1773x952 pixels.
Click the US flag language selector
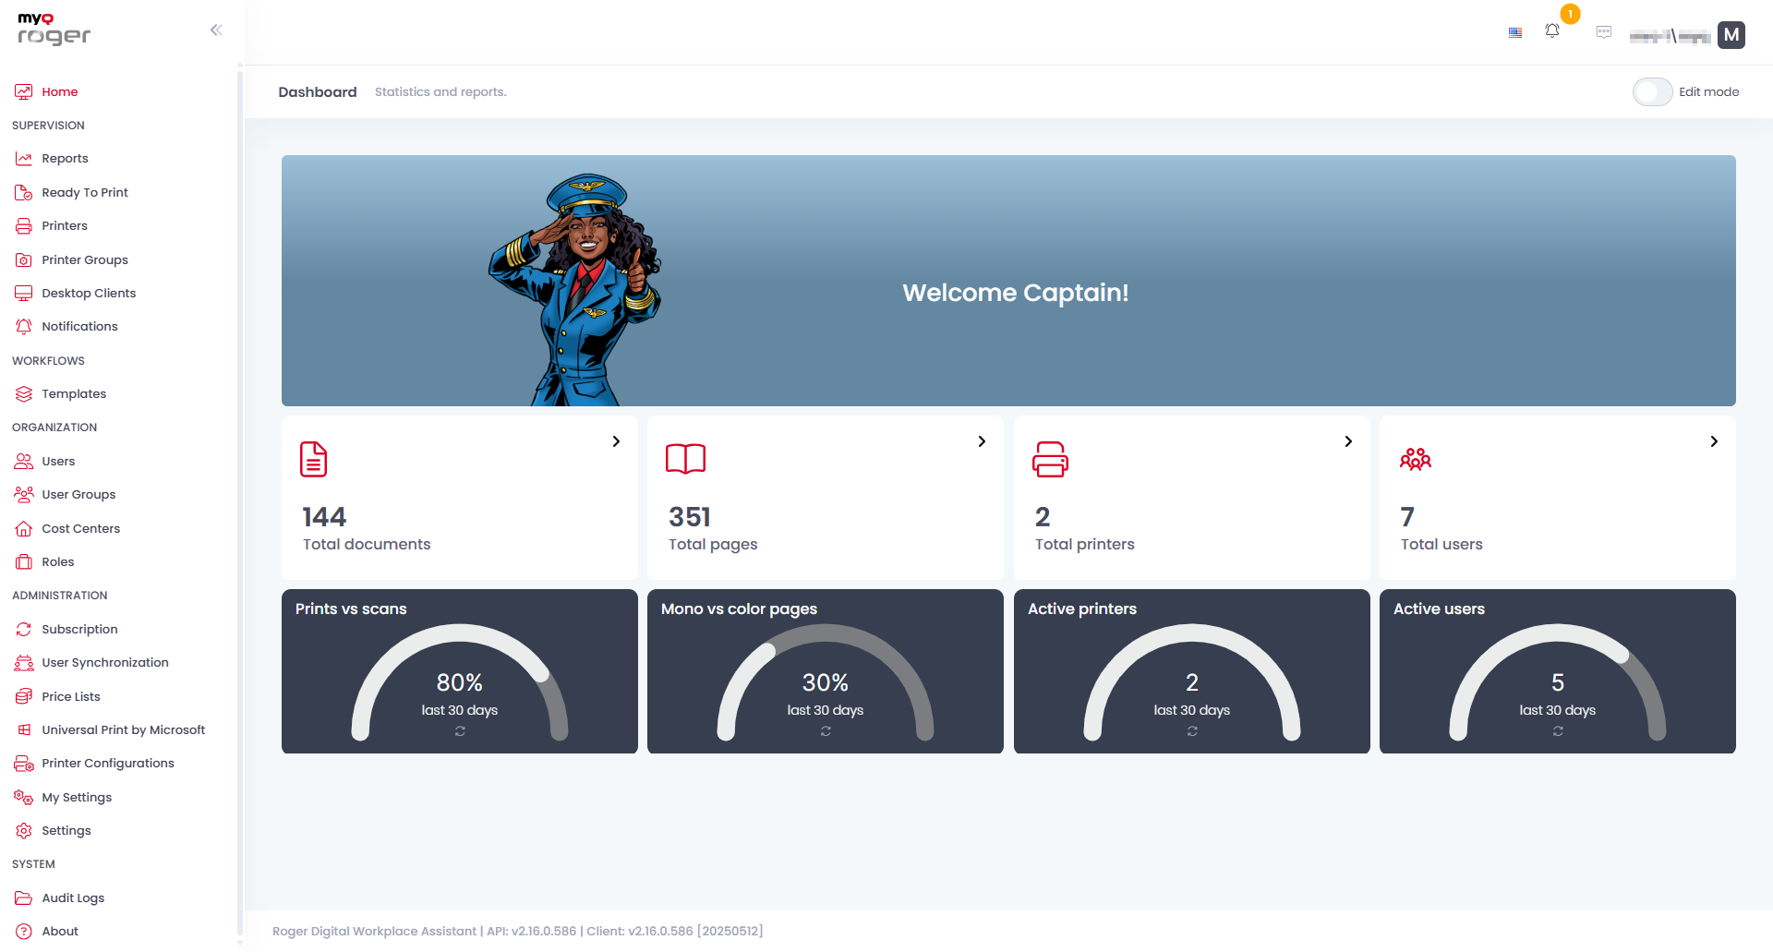[1515, 32]
